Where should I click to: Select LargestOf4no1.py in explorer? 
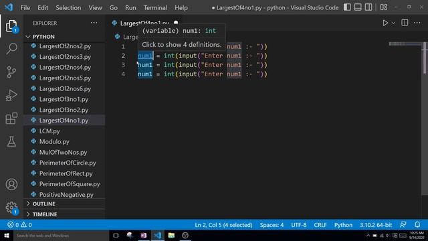tap(64, 120)
